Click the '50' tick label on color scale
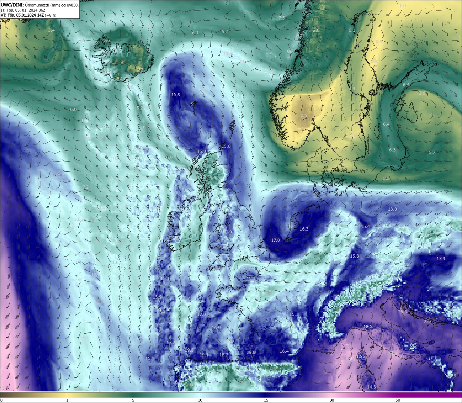The width and height of the screenshot is (462, 403). [397, 400]
